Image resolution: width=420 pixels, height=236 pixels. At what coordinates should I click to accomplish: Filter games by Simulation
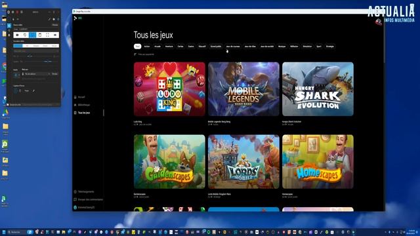point(307,47)
